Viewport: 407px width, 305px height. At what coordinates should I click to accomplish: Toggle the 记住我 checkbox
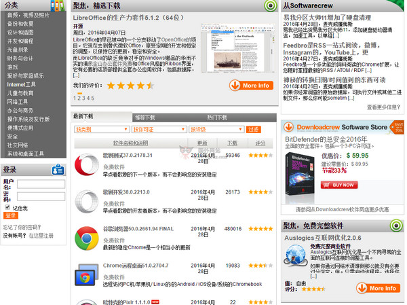coord(7,207)
